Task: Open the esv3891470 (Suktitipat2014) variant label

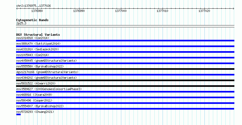Action: pyautogui.click(x=38, y=44)
